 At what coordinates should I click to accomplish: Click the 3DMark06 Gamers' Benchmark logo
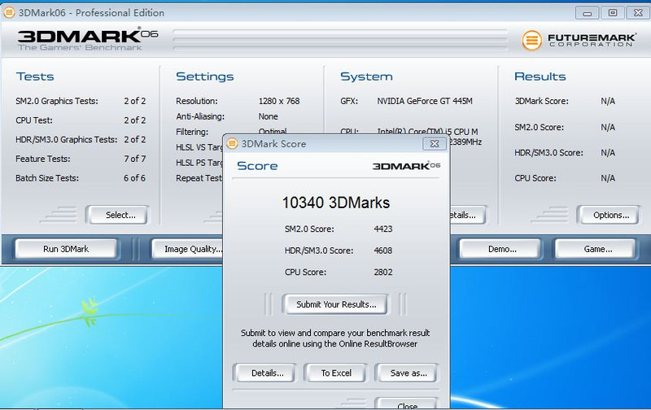[88, 39]
